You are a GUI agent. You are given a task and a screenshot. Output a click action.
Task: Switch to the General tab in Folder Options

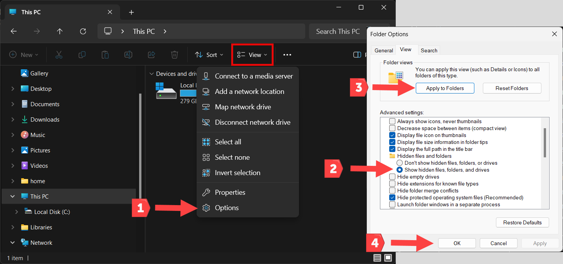tap(384, 50)
